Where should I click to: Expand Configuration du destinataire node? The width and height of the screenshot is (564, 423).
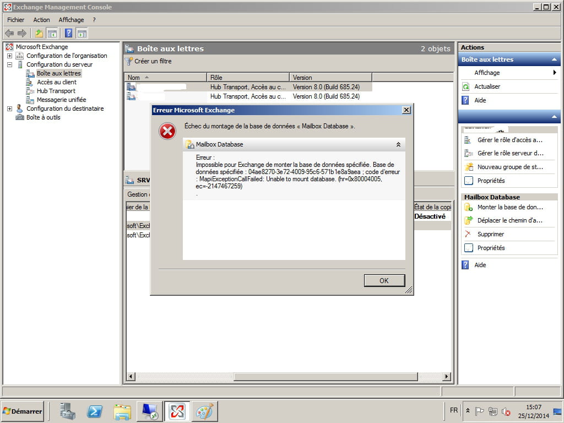pyautogui.click(x=10, y=109)
